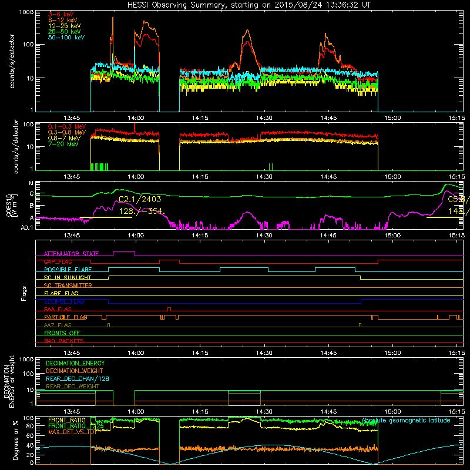Click the ECLIPSE_FLAG label
The width and height of the screenshot is (470, 470).
(x=64, y=301)
